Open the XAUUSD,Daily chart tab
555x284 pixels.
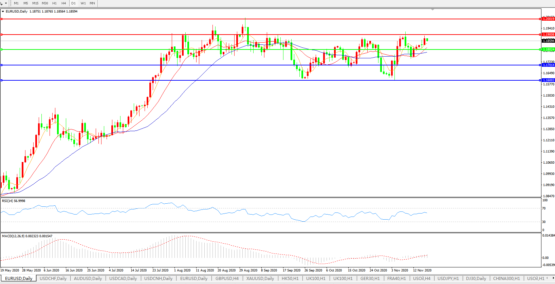[260, 279]
